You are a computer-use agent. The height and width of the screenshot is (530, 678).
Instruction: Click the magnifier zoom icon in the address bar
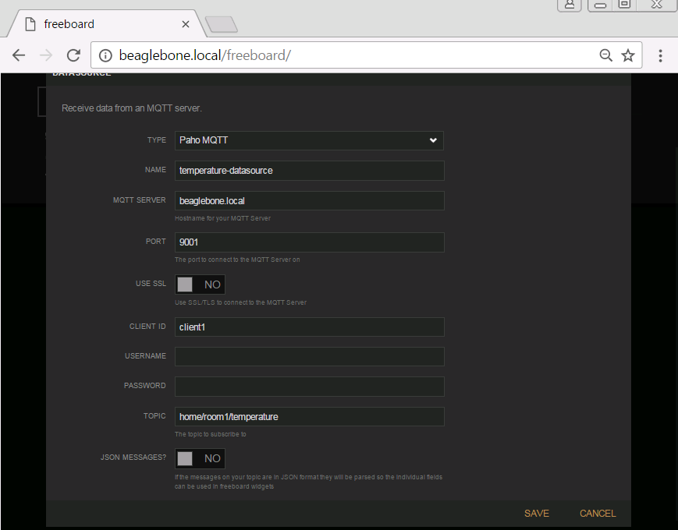click(606, 55)
